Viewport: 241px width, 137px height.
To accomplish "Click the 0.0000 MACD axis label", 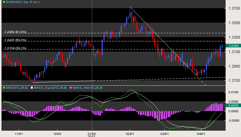I will click(x=233, y=111).
